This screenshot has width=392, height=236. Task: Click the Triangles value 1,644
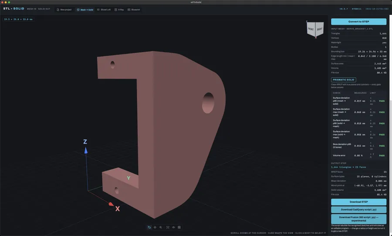(x=383, y=34)
